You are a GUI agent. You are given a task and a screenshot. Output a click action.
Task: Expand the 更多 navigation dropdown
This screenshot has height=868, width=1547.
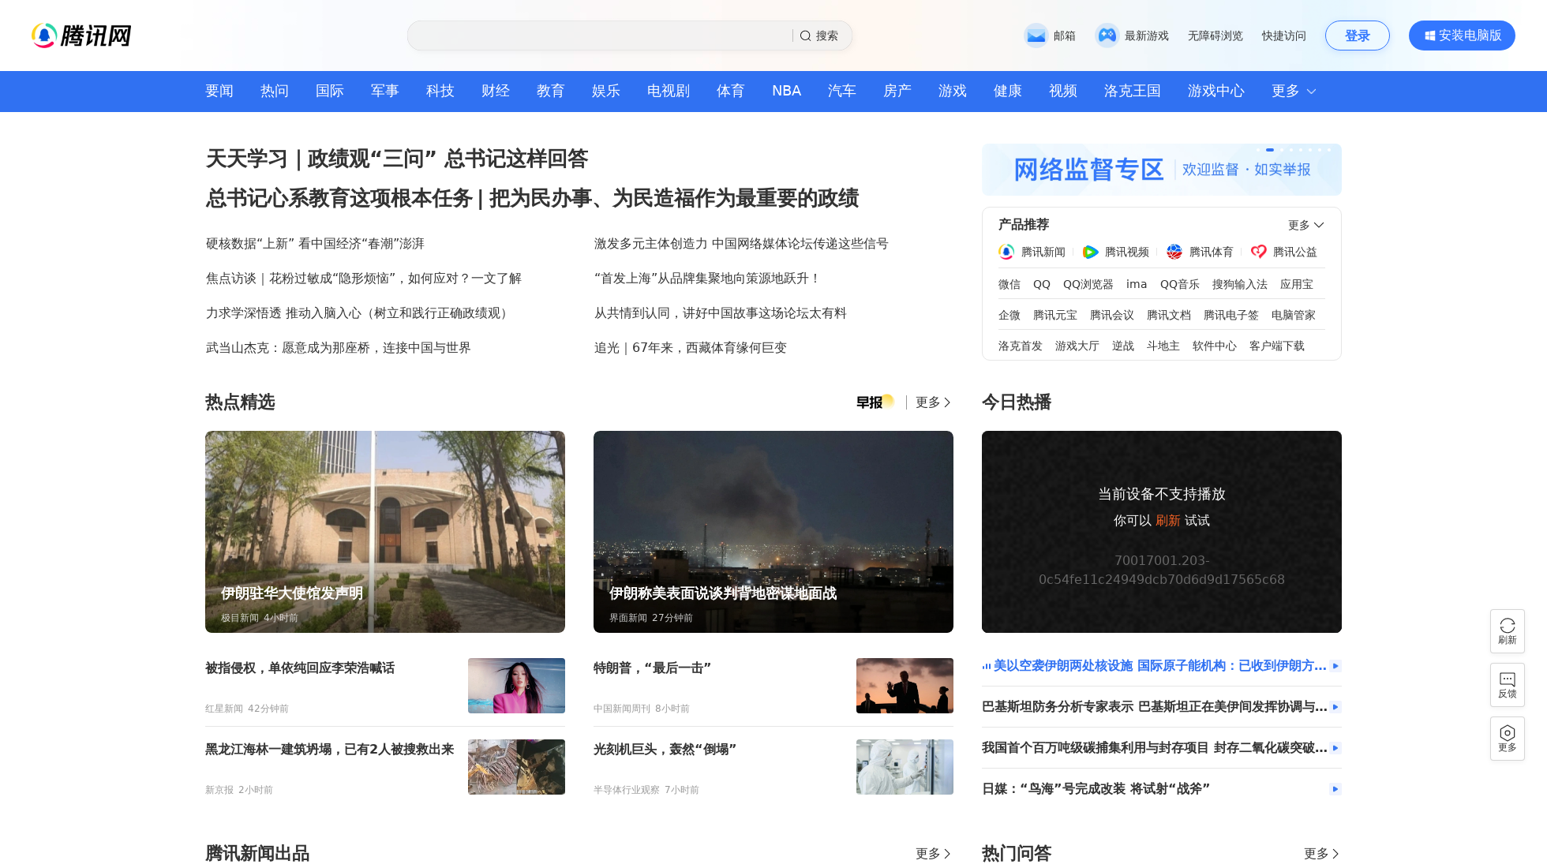coord(1293,91)
